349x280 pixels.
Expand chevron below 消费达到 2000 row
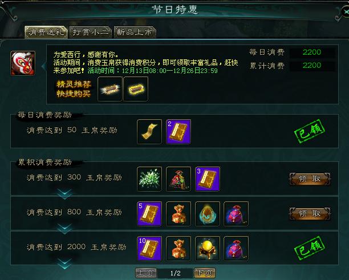pyautogui.click(x=64, y=263)
